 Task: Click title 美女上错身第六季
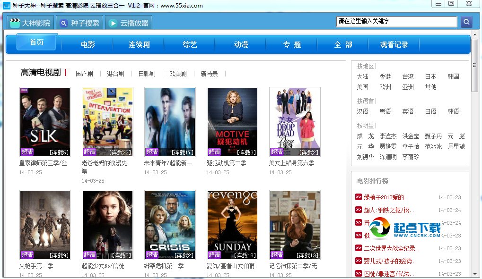[291, 163]
